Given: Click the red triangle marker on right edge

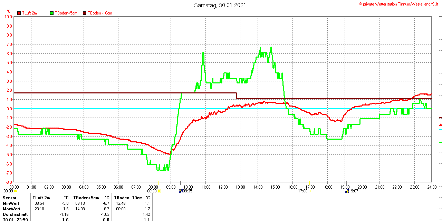Looking at the screenshot, I should pos(440,124).
